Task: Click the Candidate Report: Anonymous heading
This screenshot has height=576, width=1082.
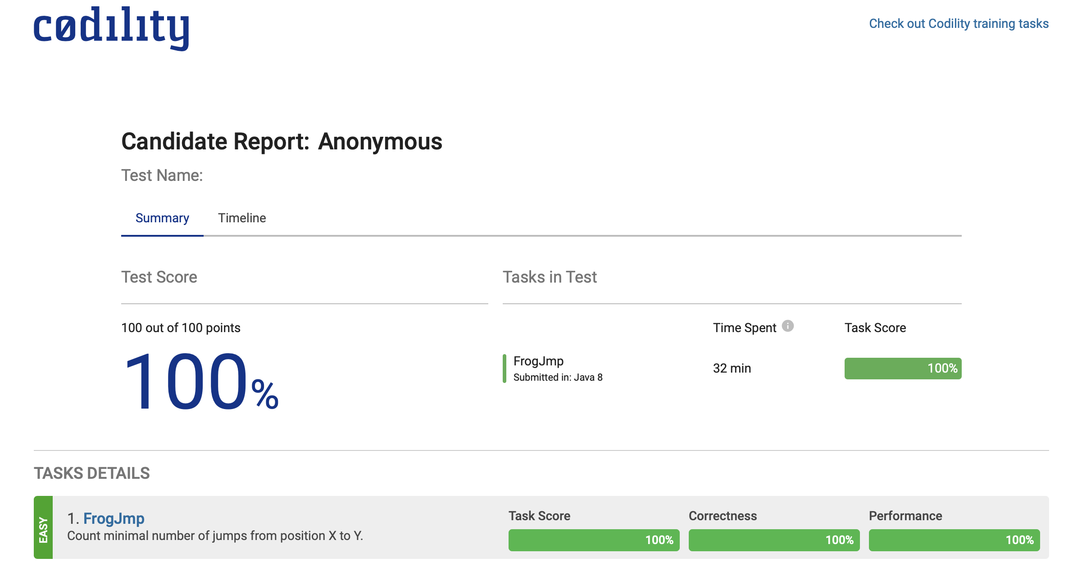Action: click(x=282, y=142)
